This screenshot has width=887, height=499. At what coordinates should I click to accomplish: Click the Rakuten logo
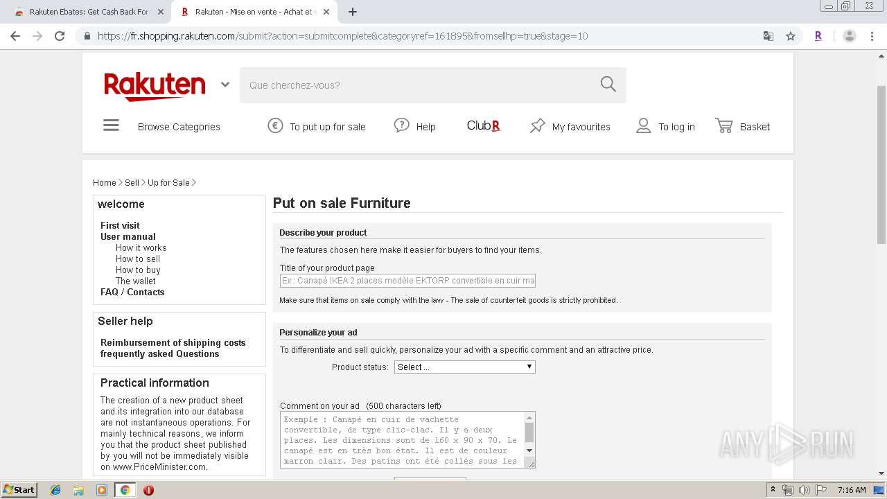coord(155,86)
